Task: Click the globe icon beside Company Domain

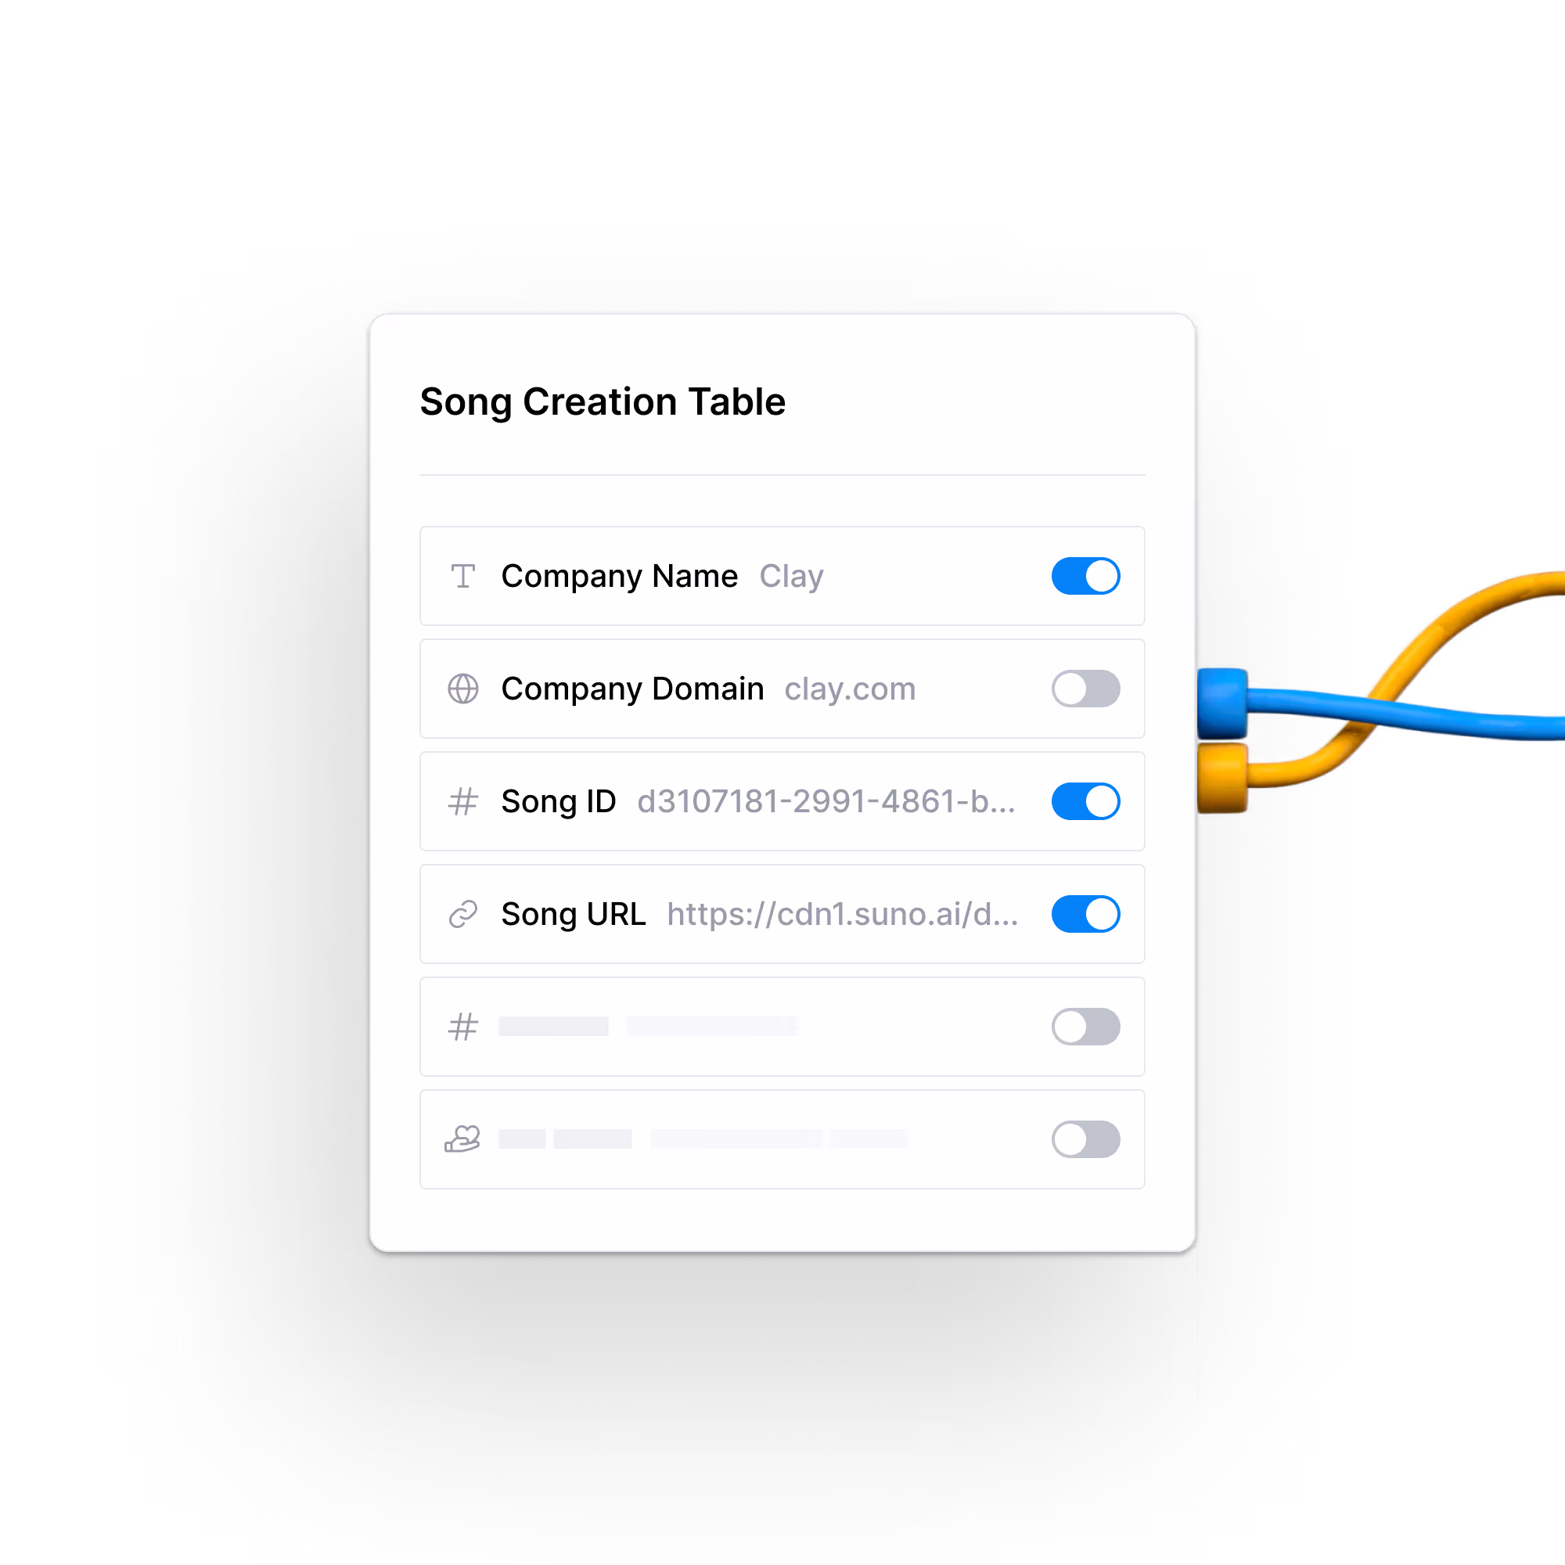Action: pyautogui.click(x=462, y=689)
